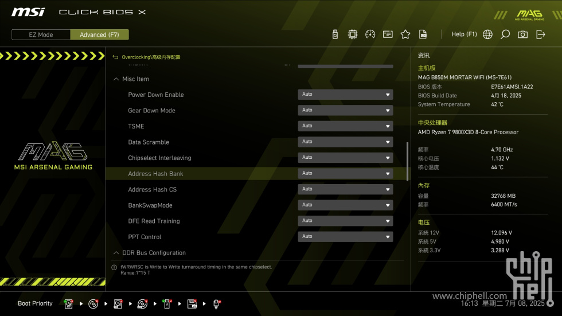Open the Address Hash Bank dropdown

click(x=345, y=173)
